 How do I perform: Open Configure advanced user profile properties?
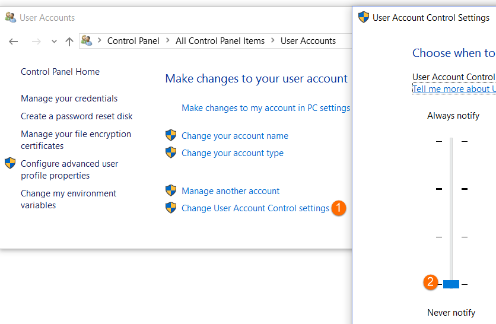(69, 170)
